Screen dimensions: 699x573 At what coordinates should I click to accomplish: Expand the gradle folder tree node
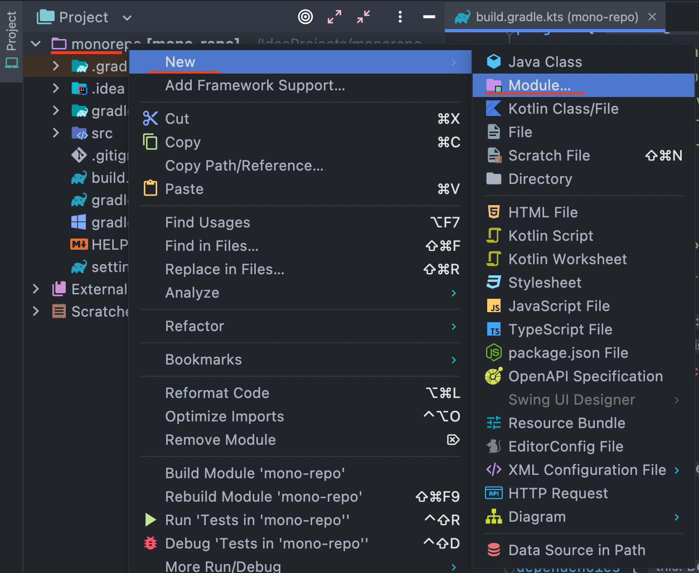point(55,110)
